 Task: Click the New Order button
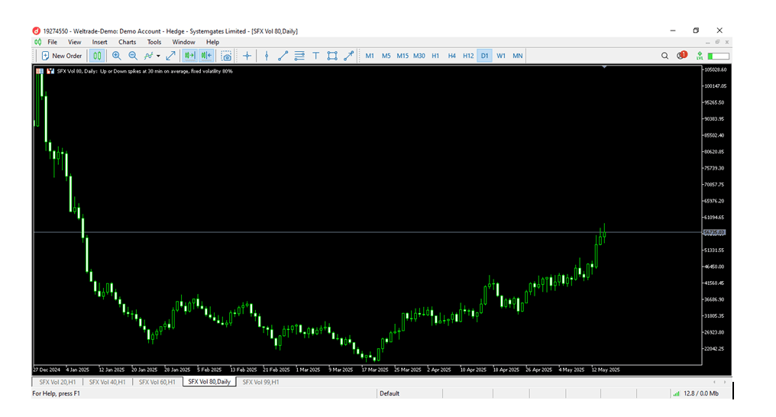(x=62, y=56)
